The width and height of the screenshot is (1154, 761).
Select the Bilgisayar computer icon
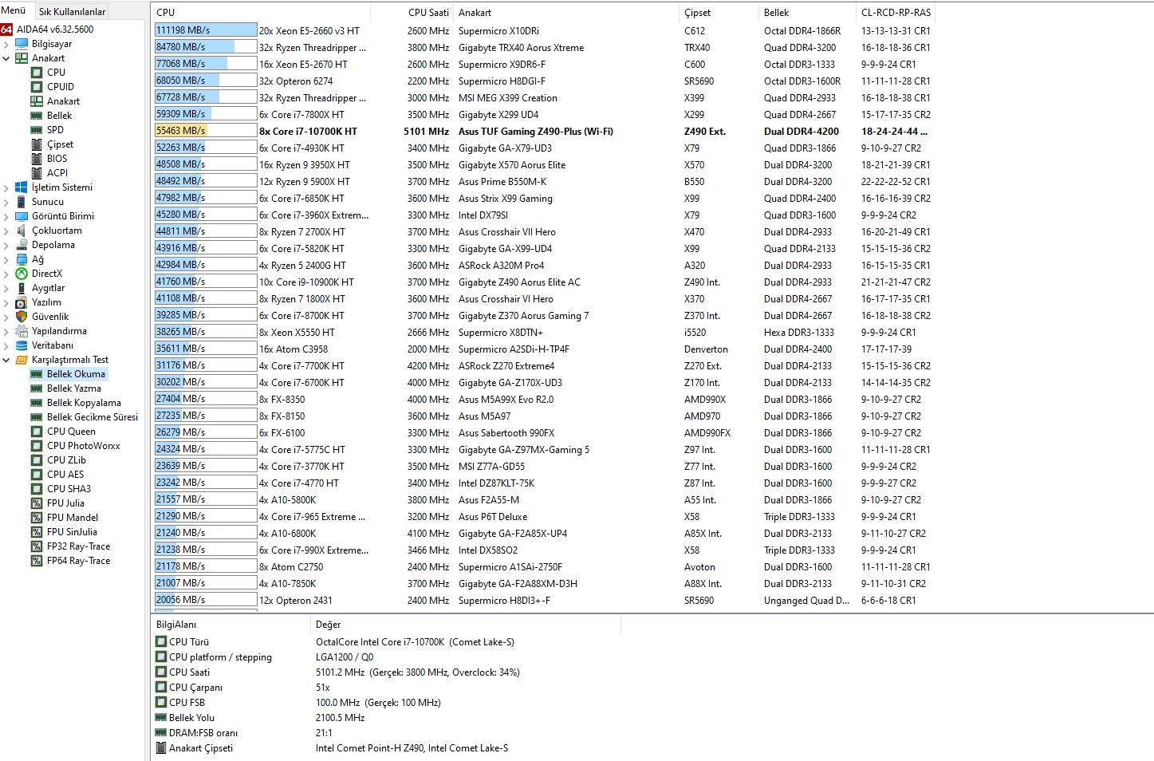click(x=22, y=44)
